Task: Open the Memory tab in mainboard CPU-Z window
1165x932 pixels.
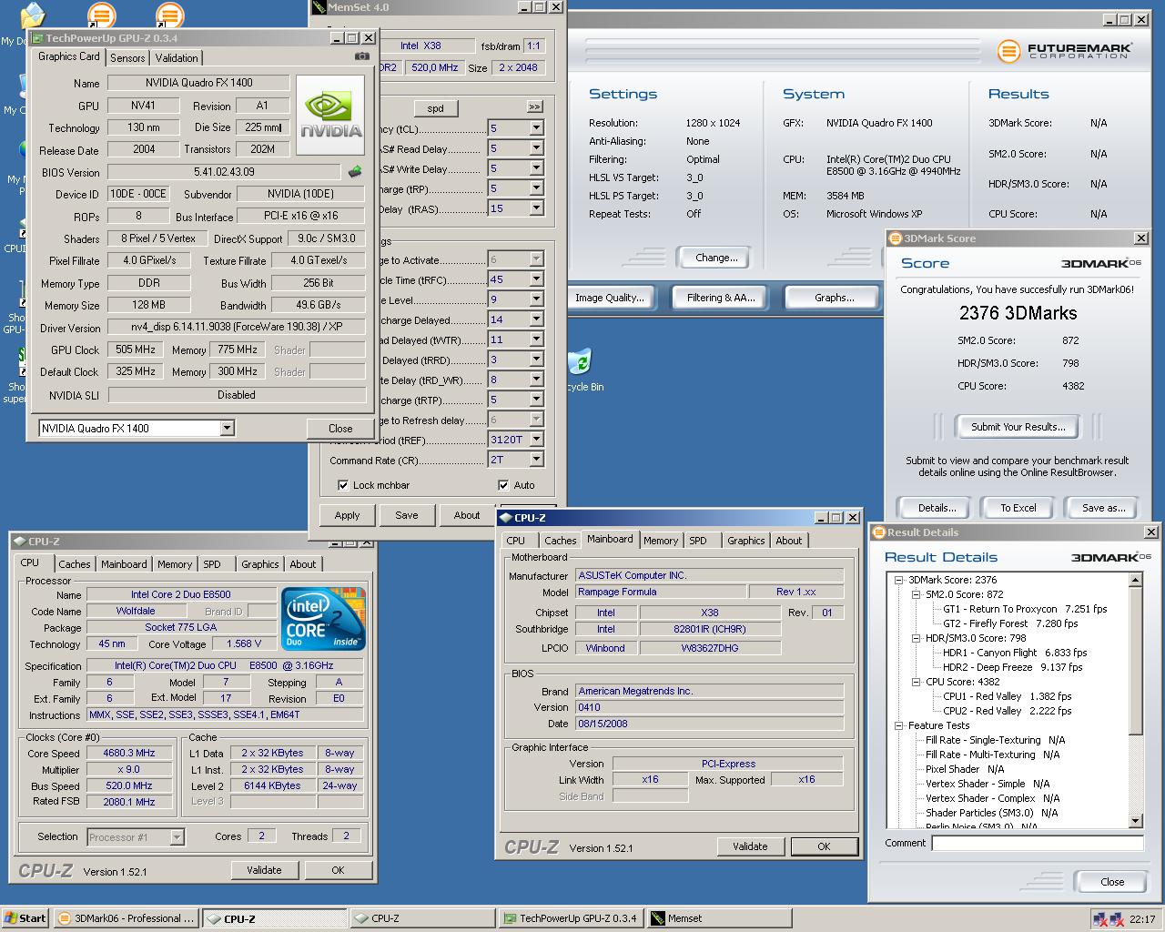Action: pyautogui.click(x=661, y=541)
